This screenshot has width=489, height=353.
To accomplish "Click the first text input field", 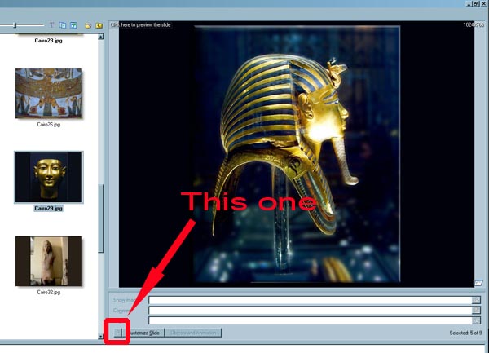I will 311,300.
